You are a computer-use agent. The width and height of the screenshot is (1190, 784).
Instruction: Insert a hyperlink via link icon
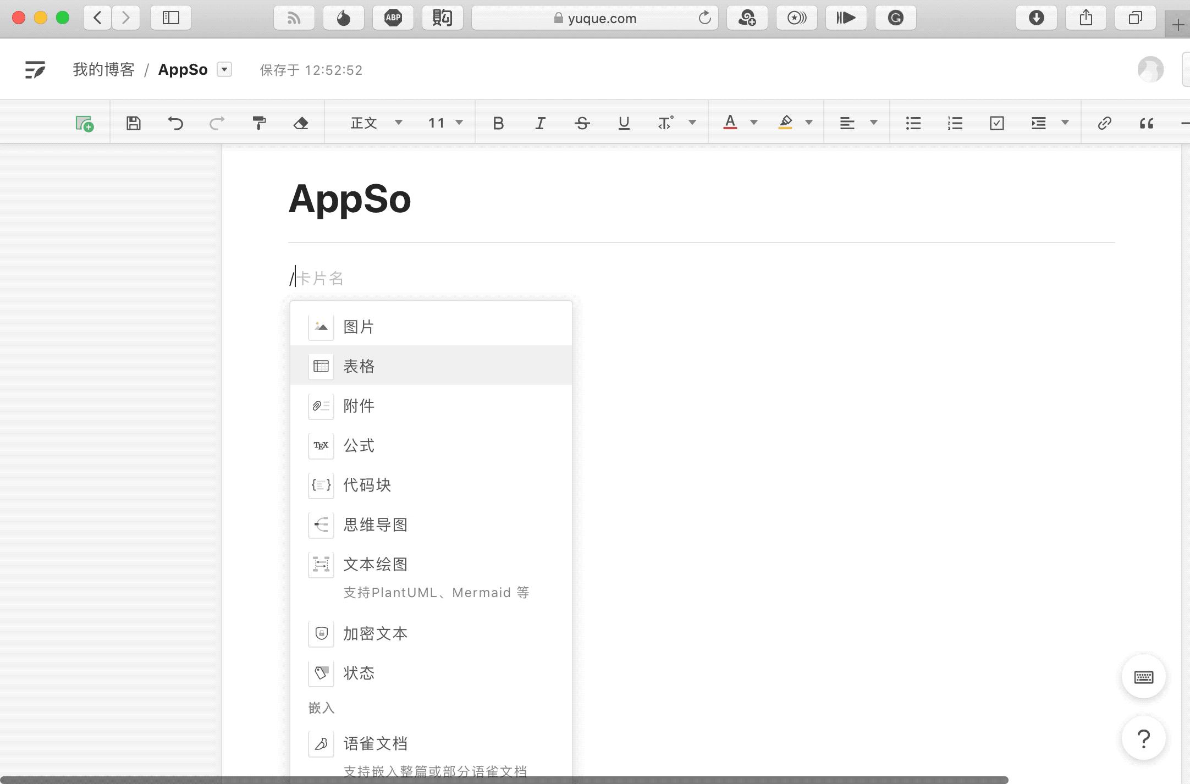click(1104, 123)
